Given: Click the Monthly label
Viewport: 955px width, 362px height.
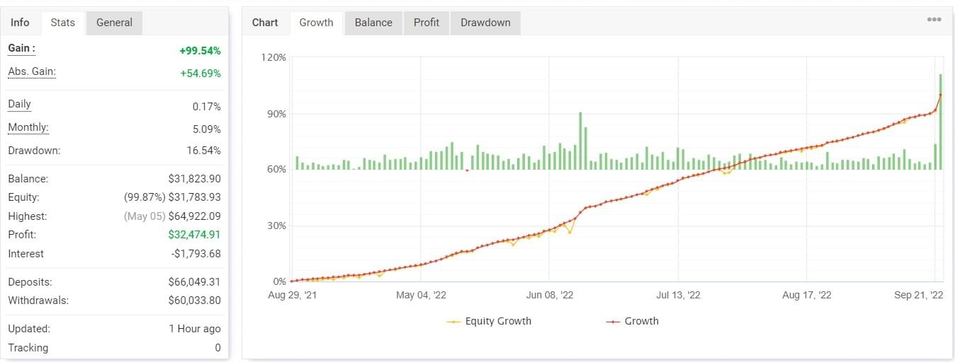Looking at the screenshot, I should click(x=28, y=128).
